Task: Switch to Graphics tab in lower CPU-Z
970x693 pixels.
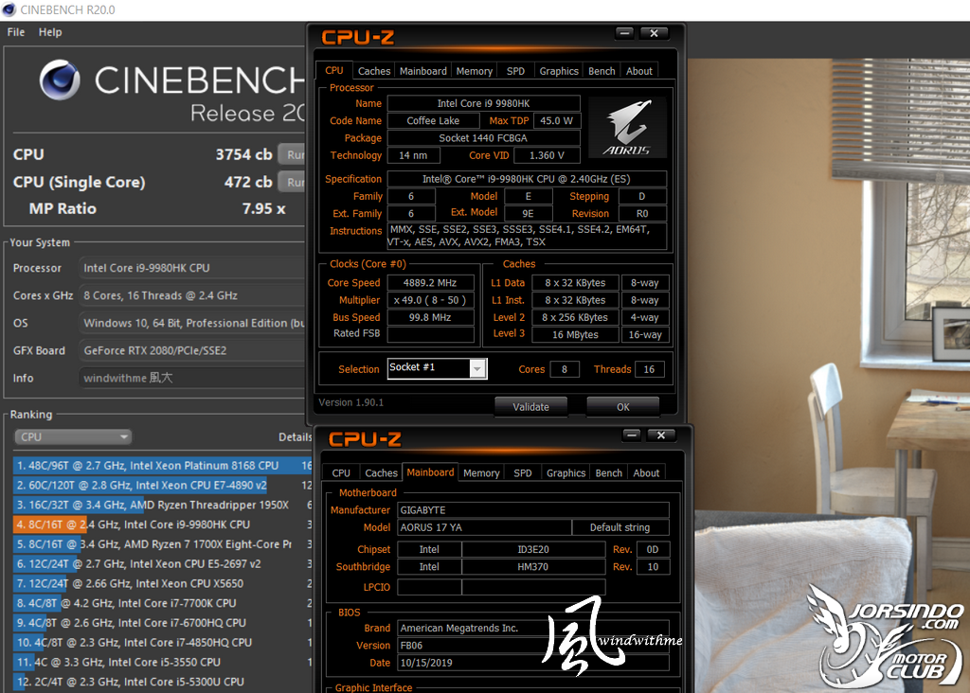Action: coord(566,473)
